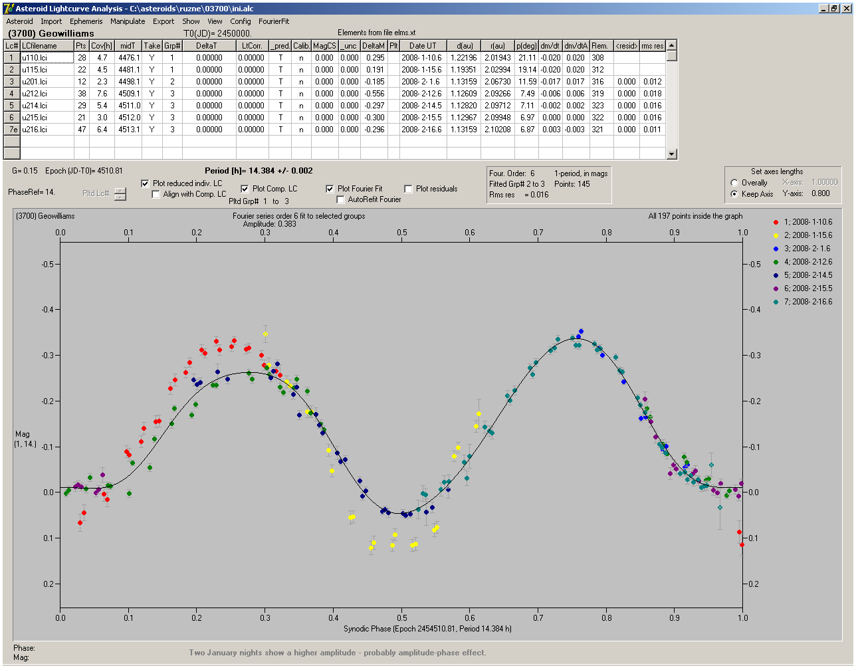The height and width of the screenshot is (666, 856).
Task: Enable Plot residuals checkbox
Action: pos(408,189)
